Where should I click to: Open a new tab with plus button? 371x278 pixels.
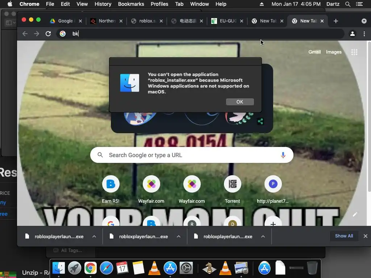coord(335,21)
